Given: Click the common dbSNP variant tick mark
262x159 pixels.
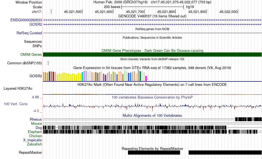Looking at the screenshot, I should [48, 63].
